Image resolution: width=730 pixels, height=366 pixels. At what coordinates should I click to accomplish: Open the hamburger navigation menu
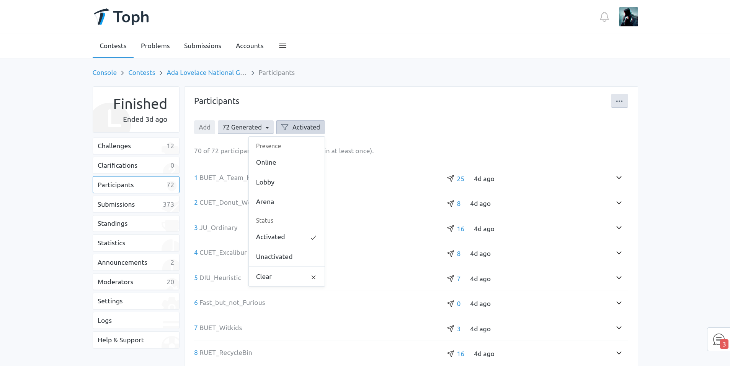(283, 46)
